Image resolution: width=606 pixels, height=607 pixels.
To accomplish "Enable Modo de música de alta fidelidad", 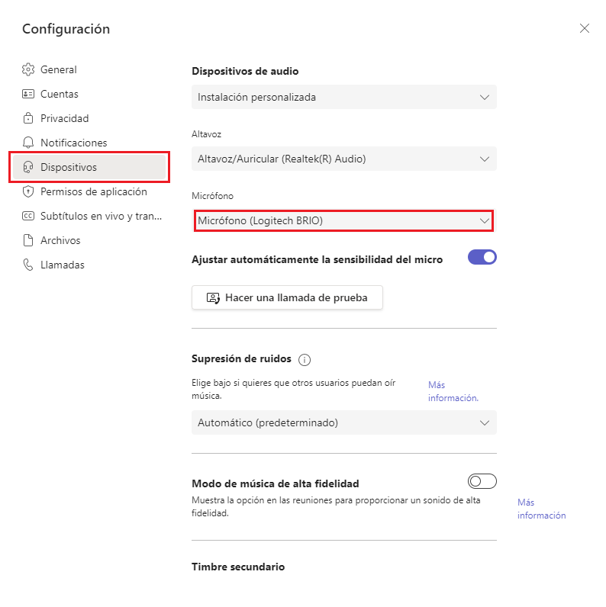I will [x=482, y=481].
